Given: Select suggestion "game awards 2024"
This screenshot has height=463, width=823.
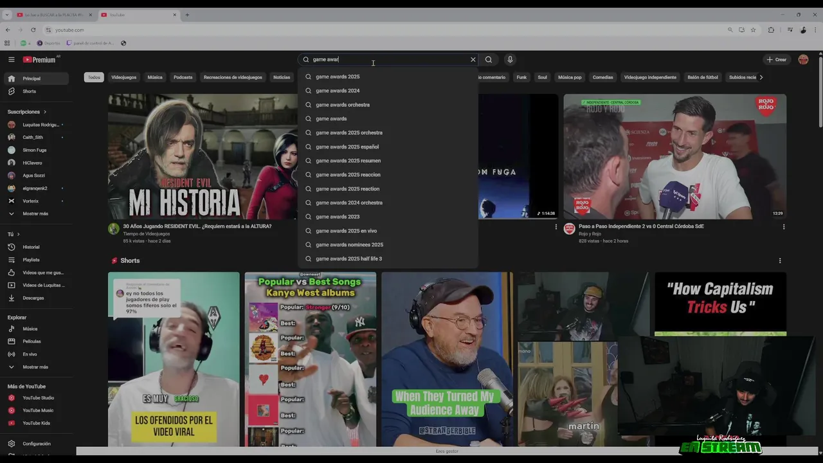Looking at the screenshot, I should pos(388,91).
